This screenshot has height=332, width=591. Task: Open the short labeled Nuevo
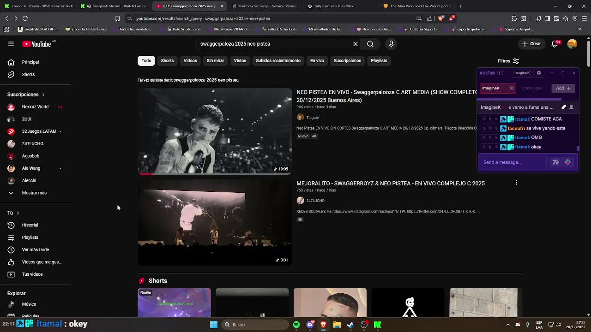click(x=174, y=303)
